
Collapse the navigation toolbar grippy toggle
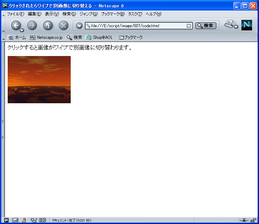(x=3, y=26)
